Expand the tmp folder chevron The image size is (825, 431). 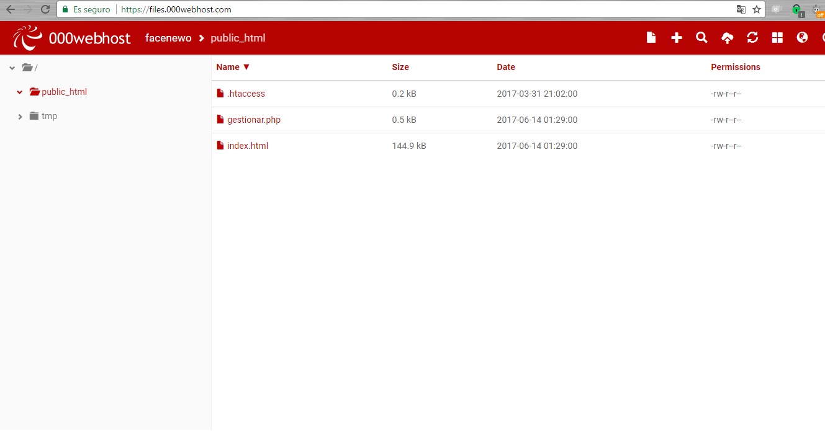pyautogui.click(x=20, y=116)
